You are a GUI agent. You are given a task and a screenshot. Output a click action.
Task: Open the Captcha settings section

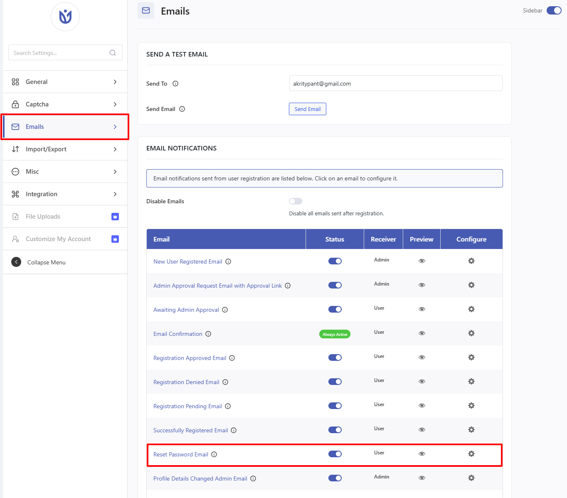[65, 104]
